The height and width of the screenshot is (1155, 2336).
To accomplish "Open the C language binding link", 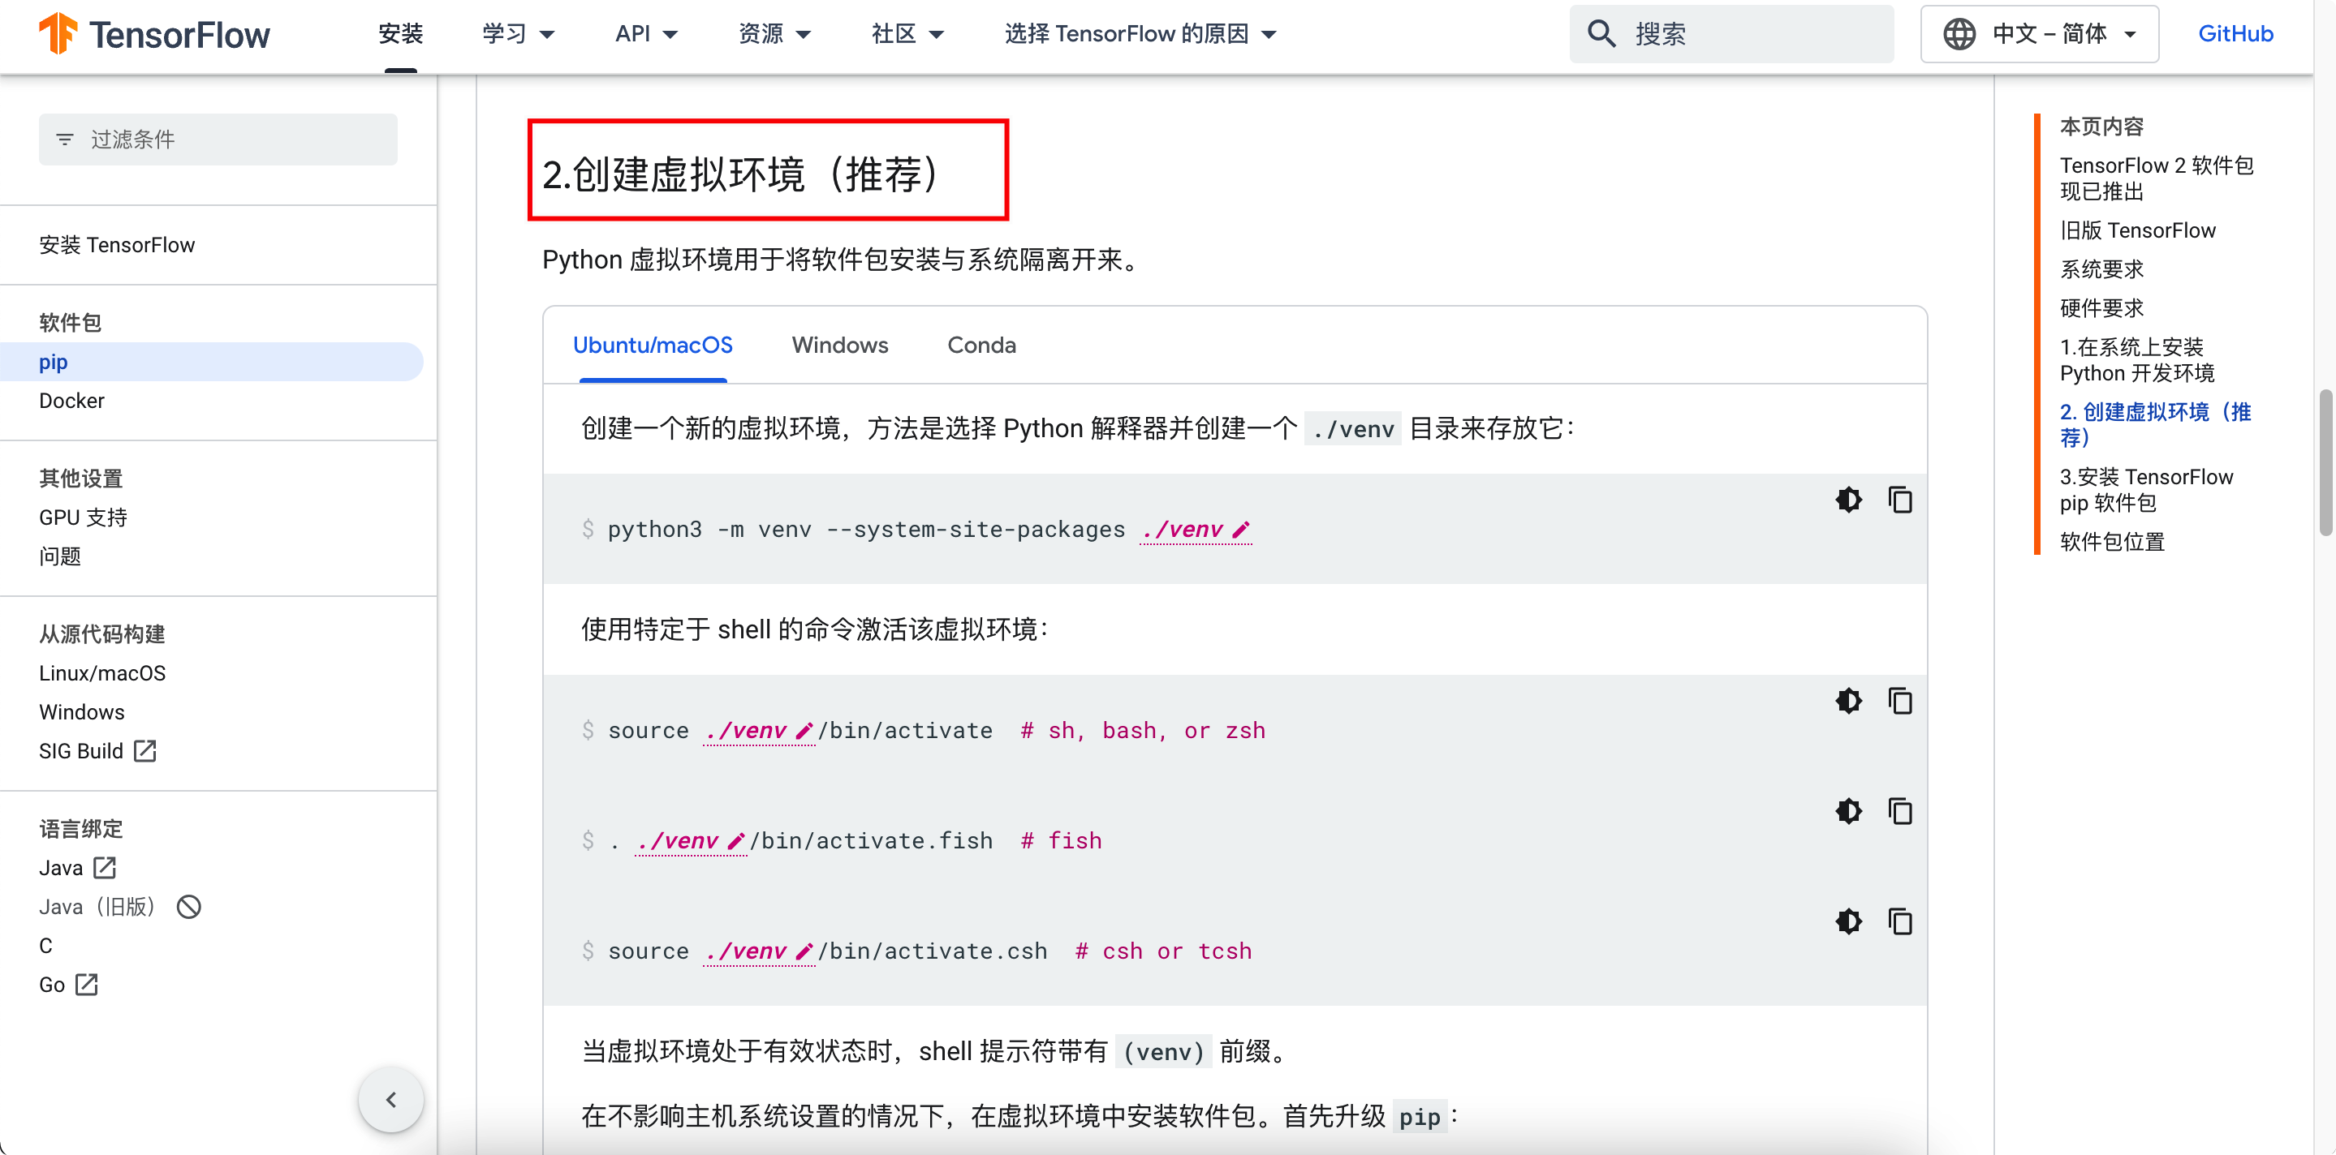I will tap(46, 947).
